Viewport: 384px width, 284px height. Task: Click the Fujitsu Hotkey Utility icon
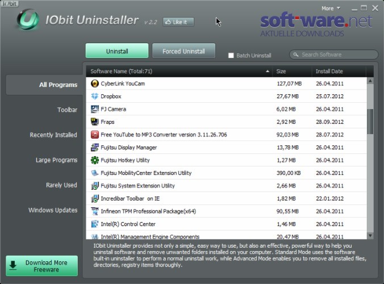[x=94, y=160]
